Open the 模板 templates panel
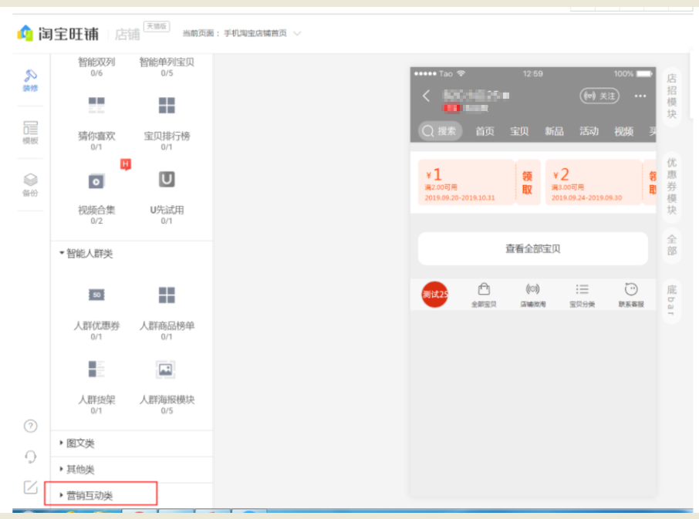This screenshot has width=699, height=519. pos(30,133)
